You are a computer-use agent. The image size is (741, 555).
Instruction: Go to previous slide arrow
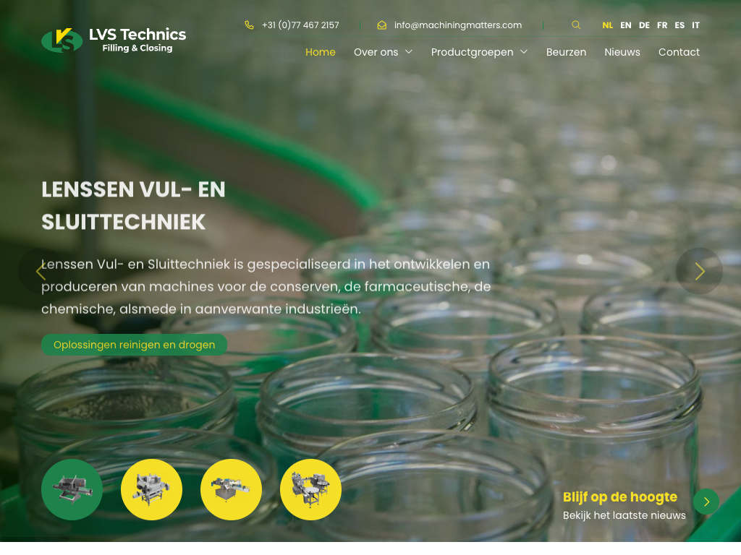point(41,272)
